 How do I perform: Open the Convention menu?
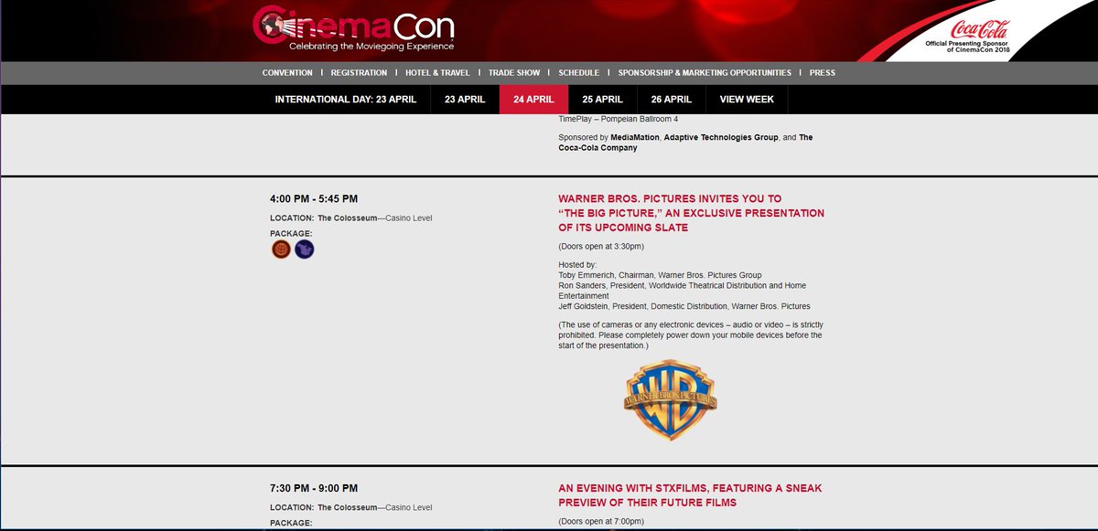pos(287,73)
